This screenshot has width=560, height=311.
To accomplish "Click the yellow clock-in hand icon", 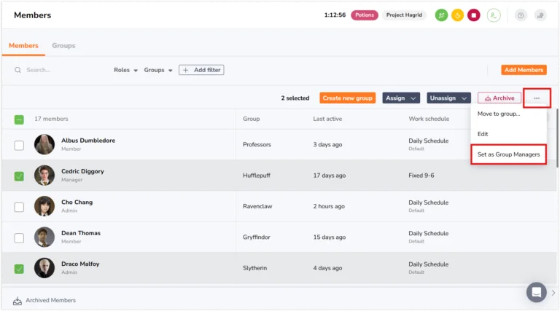I will coord(457,15).
